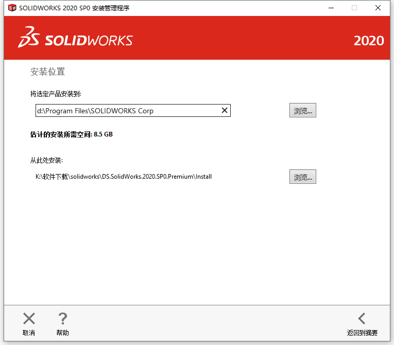394x345 pixels.
Task: Browse (浏览) for product install destination
Action: click(302, 110)
